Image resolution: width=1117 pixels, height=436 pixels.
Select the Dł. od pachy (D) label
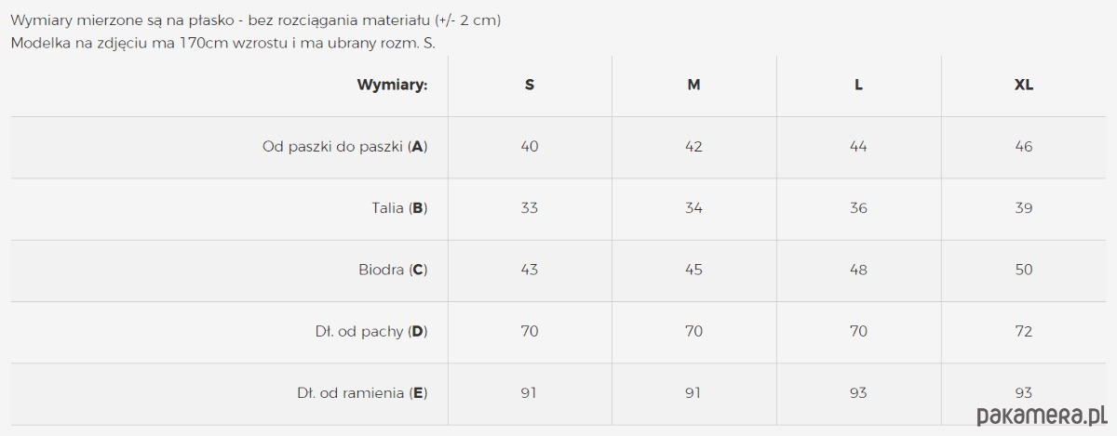(x=370, y=331)
